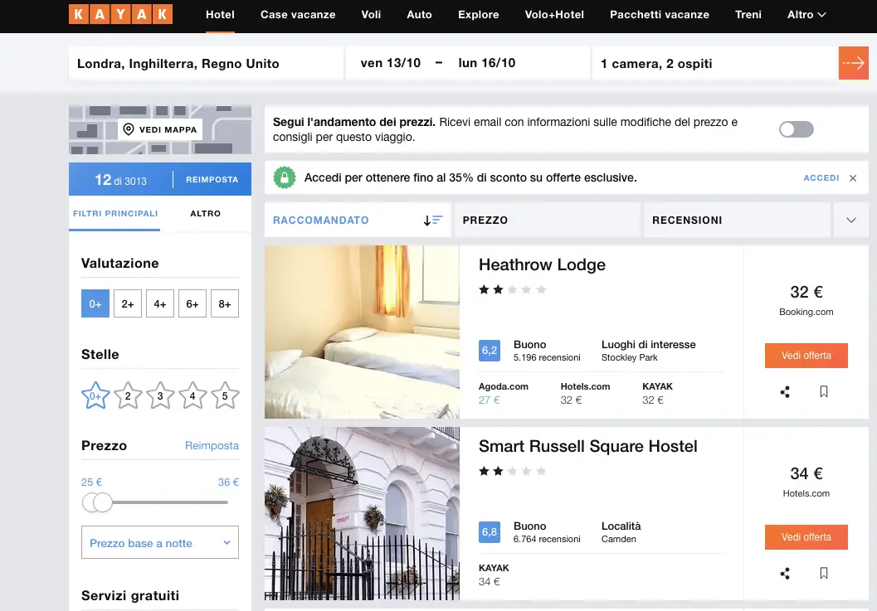Click the price slider right handle
The width and height of the screenshot is (877, 611).
103,502
